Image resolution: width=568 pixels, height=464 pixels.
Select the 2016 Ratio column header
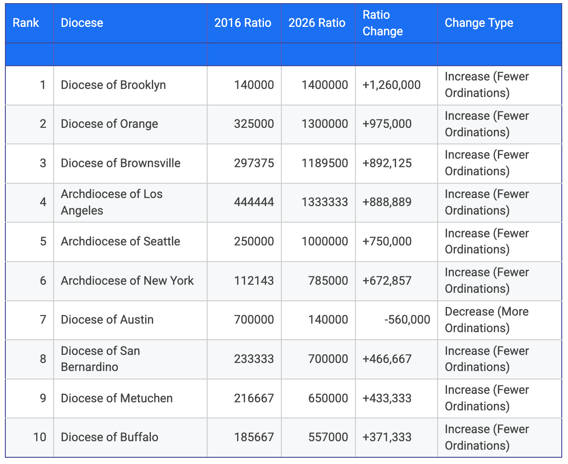(x=244, y=23)
